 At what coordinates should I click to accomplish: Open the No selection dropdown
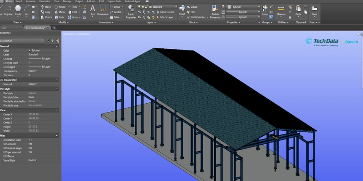pyautogui.click(x=22, y=41)
